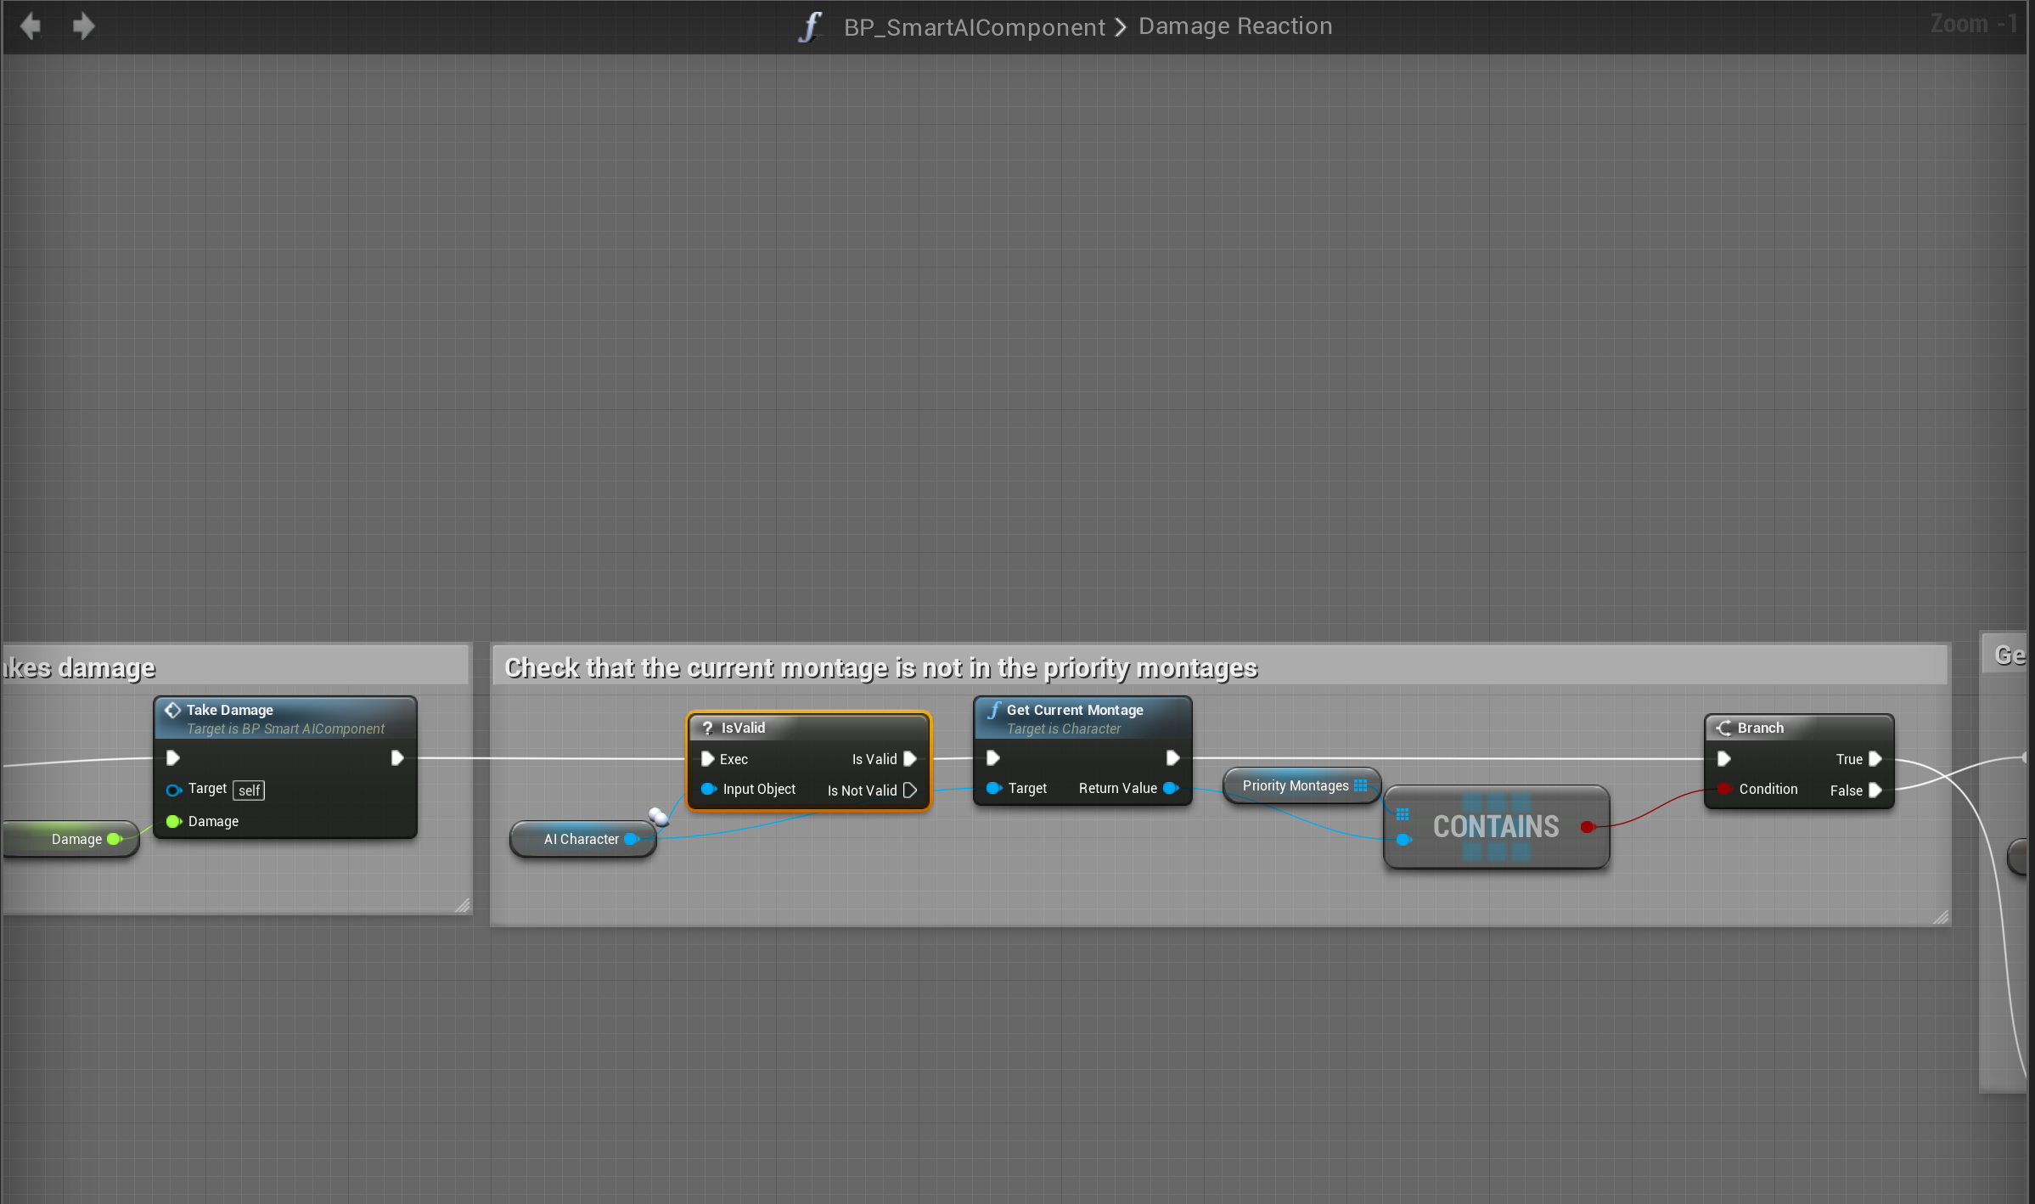Click the function icon beside BP_SmartAIComponent
This screenshot has width=2035, height=1204.
click(810, 26)
